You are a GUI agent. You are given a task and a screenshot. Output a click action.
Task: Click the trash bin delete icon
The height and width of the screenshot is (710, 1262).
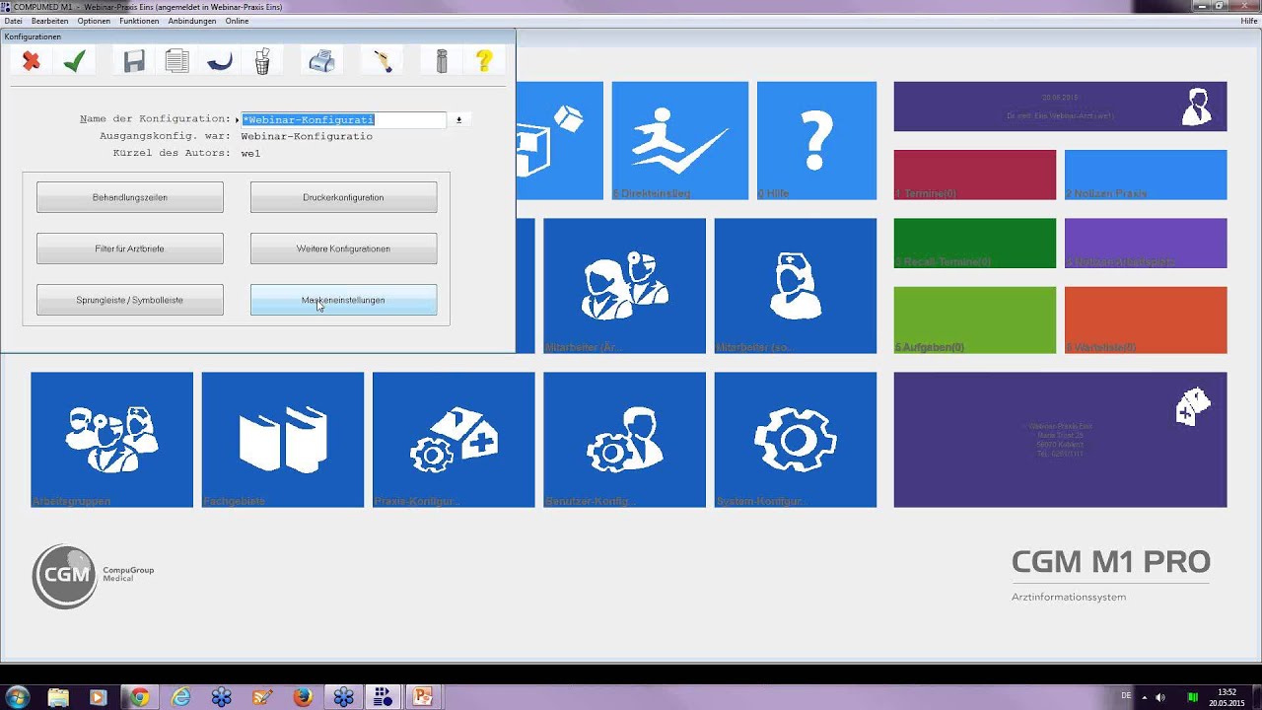[x=262, y=61]
